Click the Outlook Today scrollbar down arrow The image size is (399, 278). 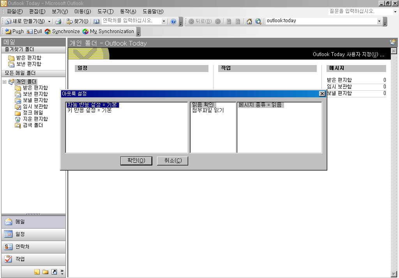pyautogui.click(x=394, y=274)
